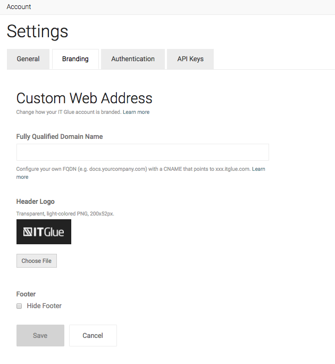Viewport: 335px width, 364px height.
Task: Open Learn more link beside branding description
Action: 136,112
